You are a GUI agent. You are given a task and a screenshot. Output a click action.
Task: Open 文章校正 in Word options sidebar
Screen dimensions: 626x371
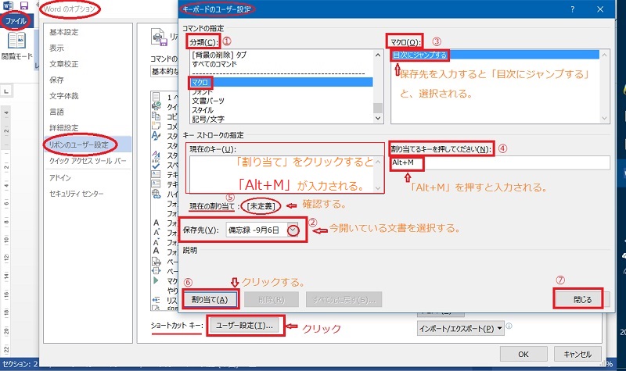pyautogui.click(x=64, y=64)
